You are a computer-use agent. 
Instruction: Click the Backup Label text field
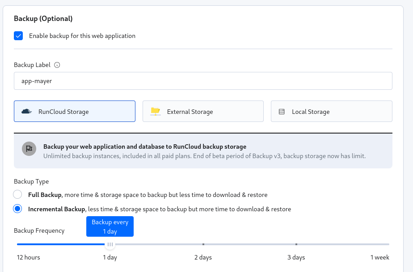click(x=203, y=81)
